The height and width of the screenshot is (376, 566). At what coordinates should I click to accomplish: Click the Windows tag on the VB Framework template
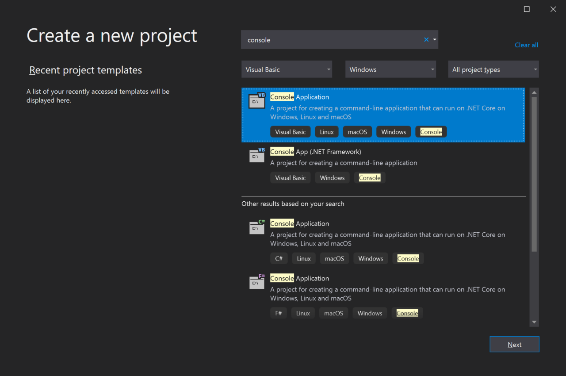[x=332, y=177]
